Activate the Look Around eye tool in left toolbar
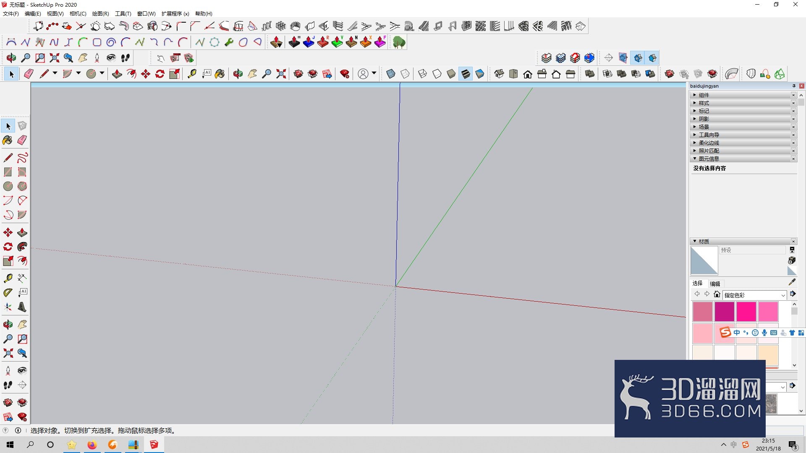 22,371
